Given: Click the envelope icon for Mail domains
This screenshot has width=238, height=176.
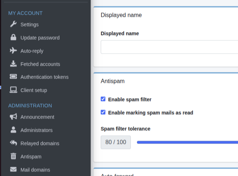Looking at the screenshot, I should tap(13, 169).
